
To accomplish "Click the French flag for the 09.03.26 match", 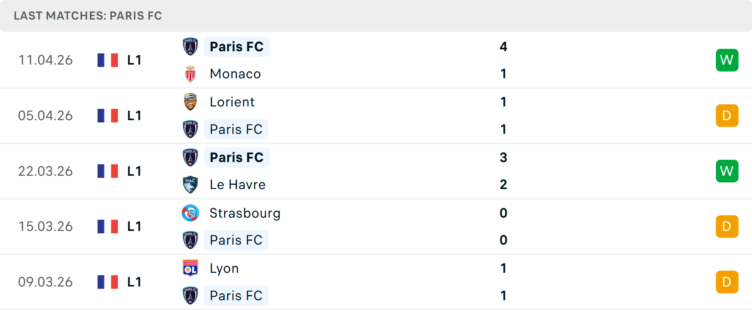I will tap(108, 282).
